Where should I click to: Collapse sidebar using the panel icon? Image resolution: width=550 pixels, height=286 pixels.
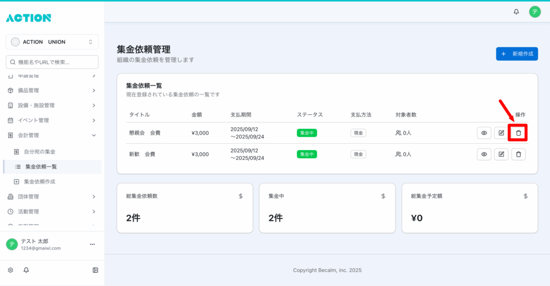[x=95, y=270]
